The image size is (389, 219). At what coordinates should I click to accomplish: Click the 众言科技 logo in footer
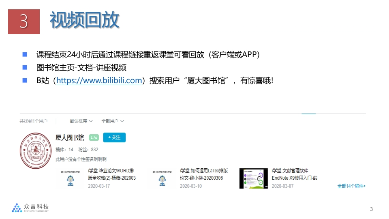coord(30,208)
